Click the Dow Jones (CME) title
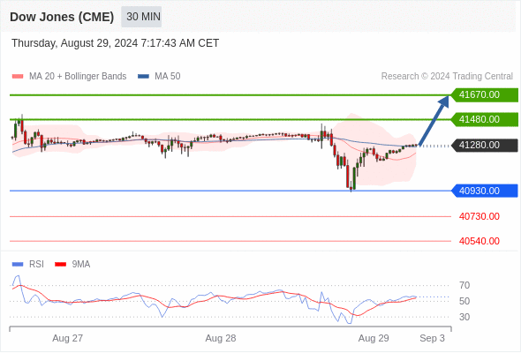This screenshot has height=353, width=521. (62, 17)
